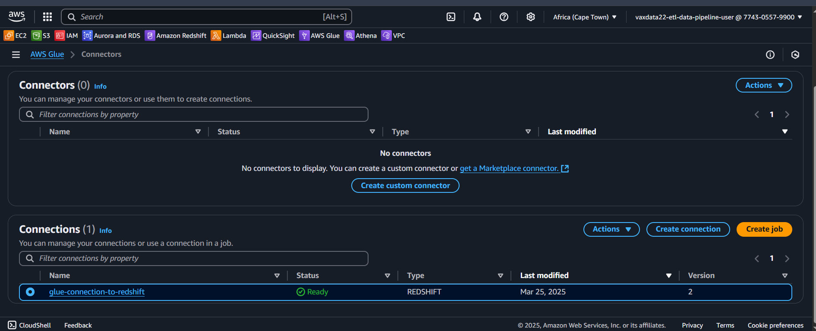Open Aurora and RDS shortcut
The image size is (816, 331).
[x=111, y=35]
